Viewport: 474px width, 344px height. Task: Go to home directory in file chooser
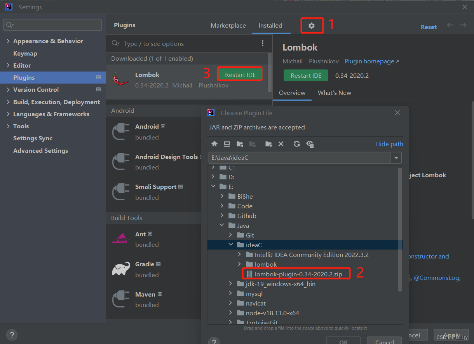tap(214, 144)
